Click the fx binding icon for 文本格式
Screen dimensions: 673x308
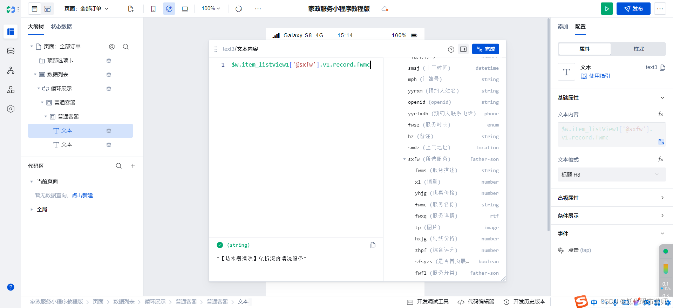[661, 159]
